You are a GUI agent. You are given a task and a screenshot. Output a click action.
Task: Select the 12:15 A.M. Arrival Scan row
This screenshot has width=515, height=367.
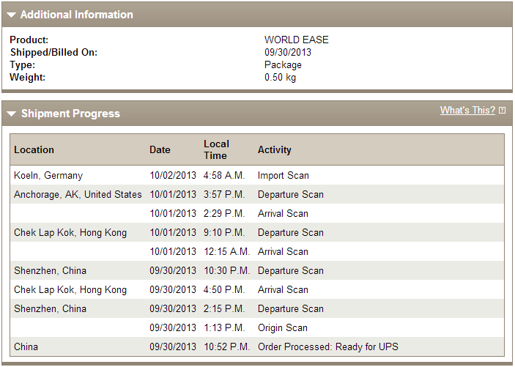click(x=257, y=251)
